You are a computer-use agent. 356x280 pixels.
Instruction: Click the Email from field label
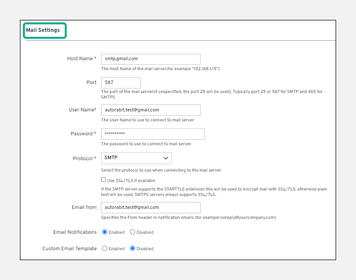[x=84, y=207]
